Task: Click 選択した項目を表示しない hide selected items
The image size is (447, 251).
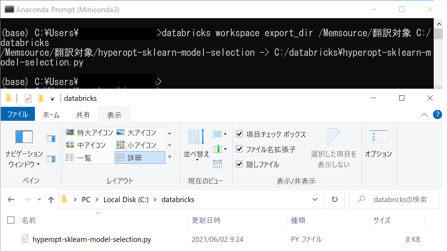Action: click(x=333, y=149)
